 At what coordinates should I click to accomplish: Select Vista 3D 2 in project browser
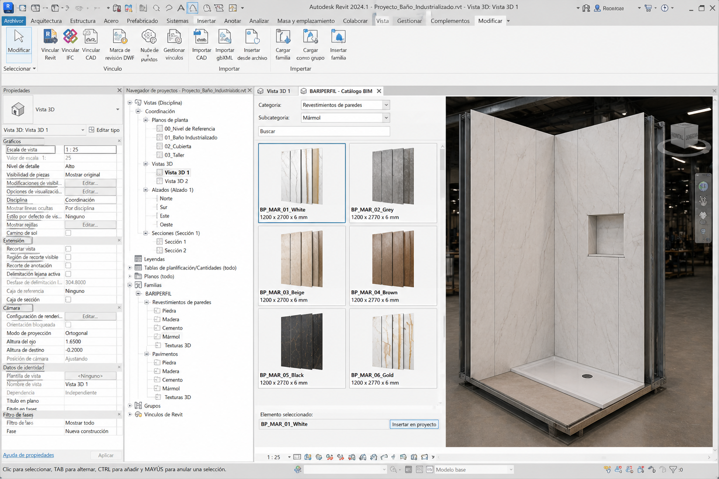pos(176,181)
